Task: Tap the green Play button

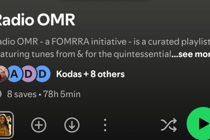Action: tap(198, 124)
